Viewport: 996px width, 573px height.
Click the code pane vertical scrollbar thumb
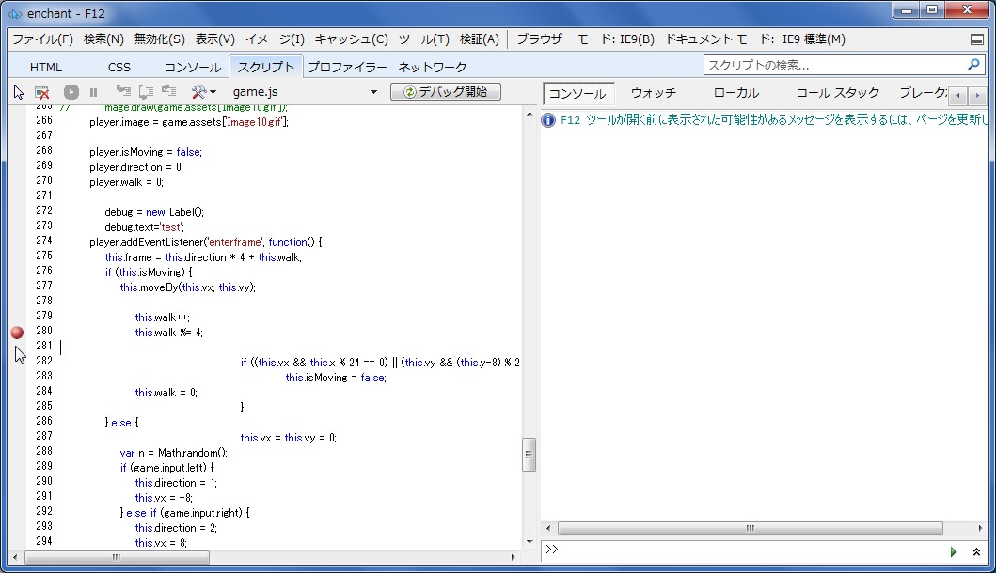pos(530,455)
